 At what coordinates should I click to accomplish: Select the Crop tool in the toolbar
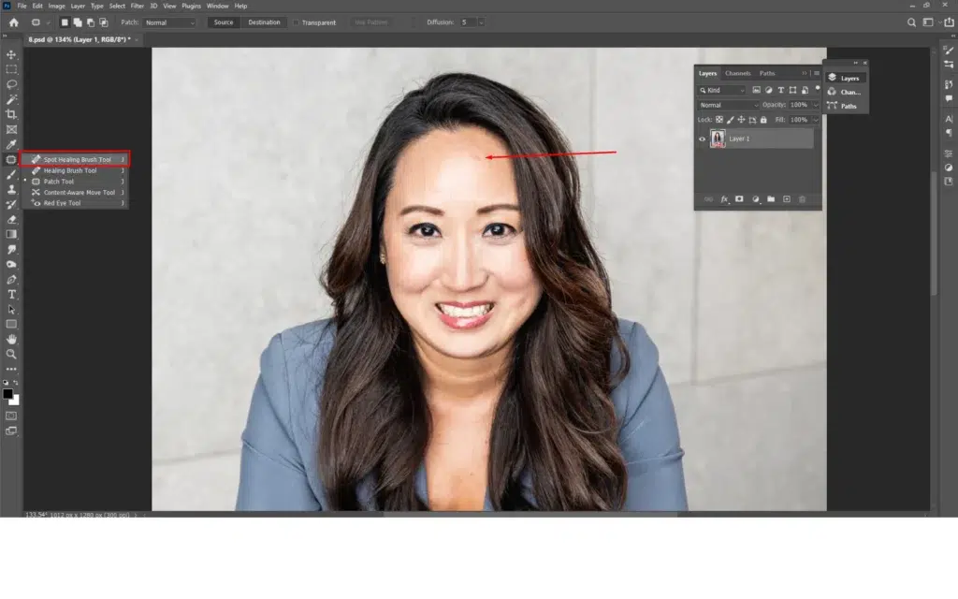point(11,114)
